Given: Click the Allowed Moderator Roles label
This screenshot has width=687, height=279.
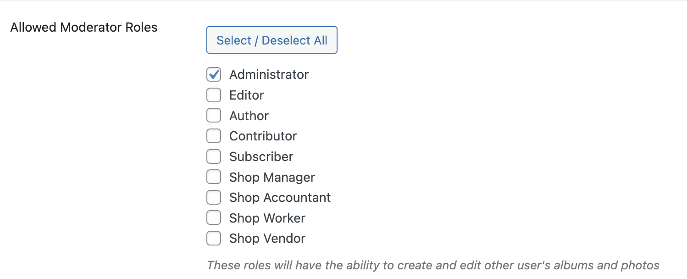Looking at the screenshot, I should 83,27.
